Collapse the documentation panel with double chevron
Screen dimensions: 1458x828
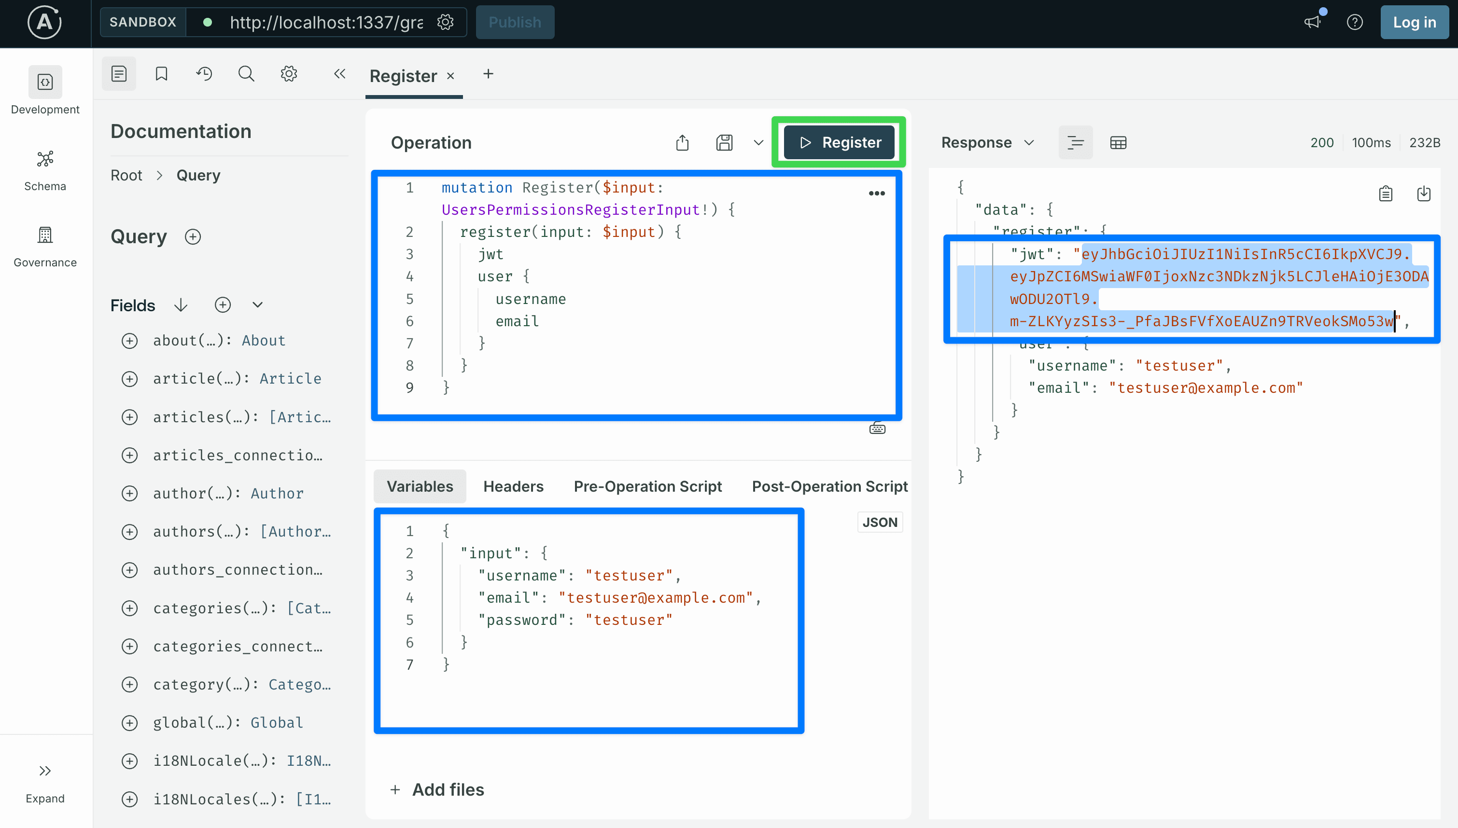pos(339,74)
